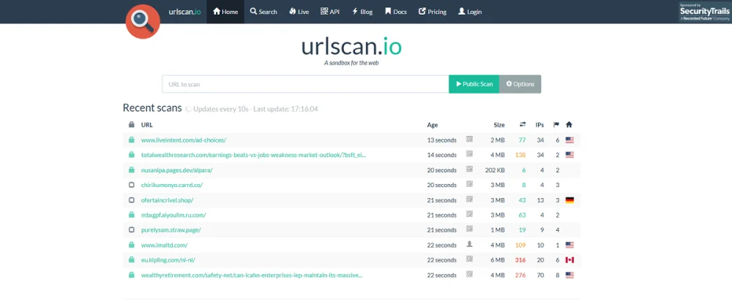Click the QR-style icon in wealthyretirement row
Viewport: 732px width, 301px height.
(x=469, y=274)
